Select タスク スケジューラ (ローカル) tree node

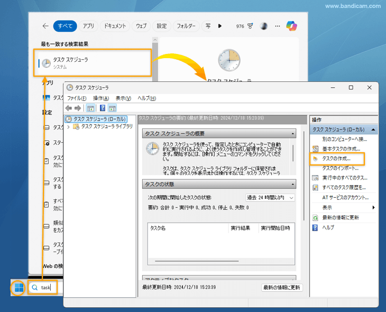coord(96,119)
